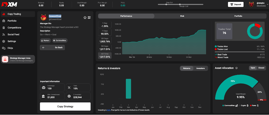Toggle chart to Returns view
This screenshot has height=115, width=269.
[x=187, y=68]
